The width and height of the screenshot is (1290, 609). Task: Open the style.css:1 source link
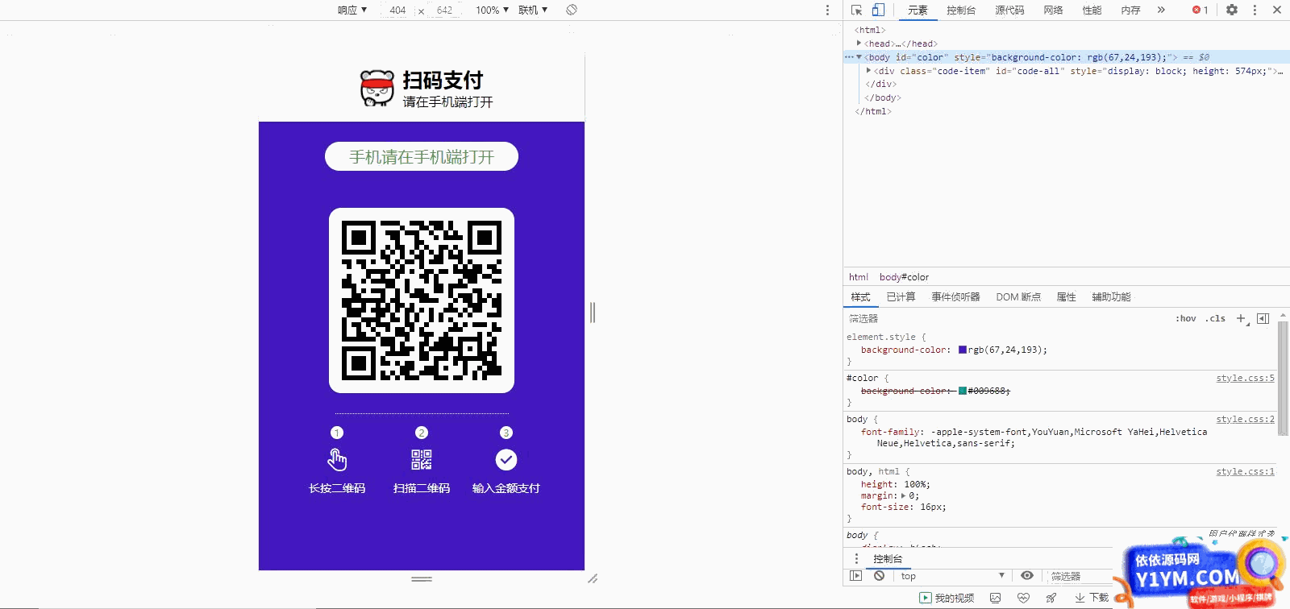(1245, 471)
